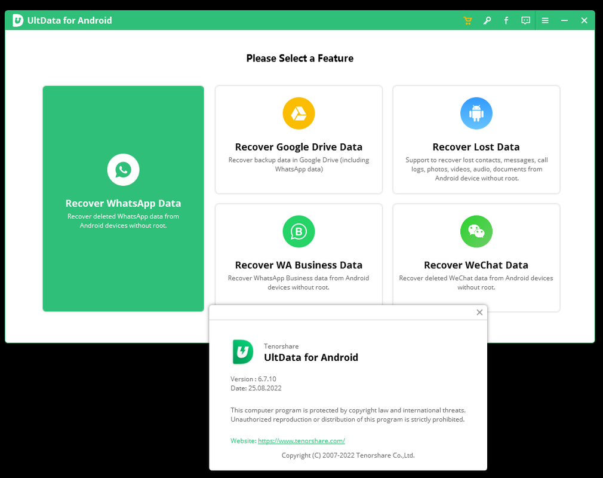Click 'Recover deleted WeChat data' description

[476, 283]
